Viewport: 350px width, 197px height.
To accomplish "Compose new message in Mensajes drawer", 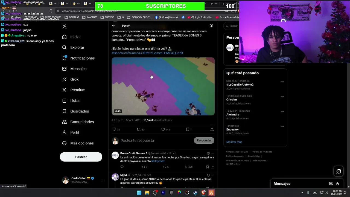I will 331,184.
